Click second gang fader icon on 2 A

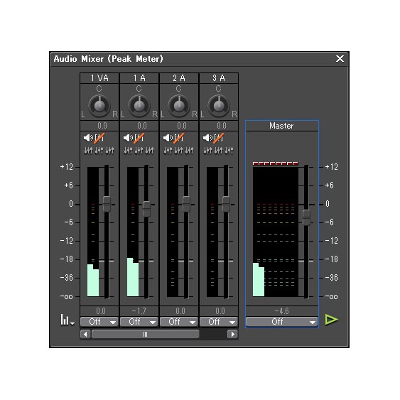coord(178,151)
